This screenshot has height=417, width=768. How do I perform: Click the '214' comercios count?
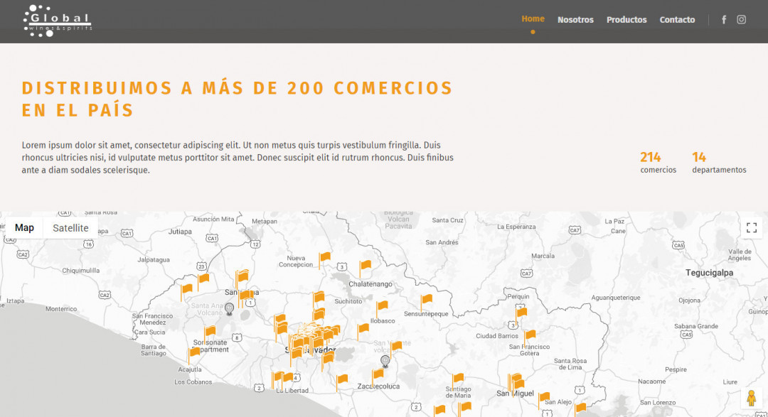point(651,157)
